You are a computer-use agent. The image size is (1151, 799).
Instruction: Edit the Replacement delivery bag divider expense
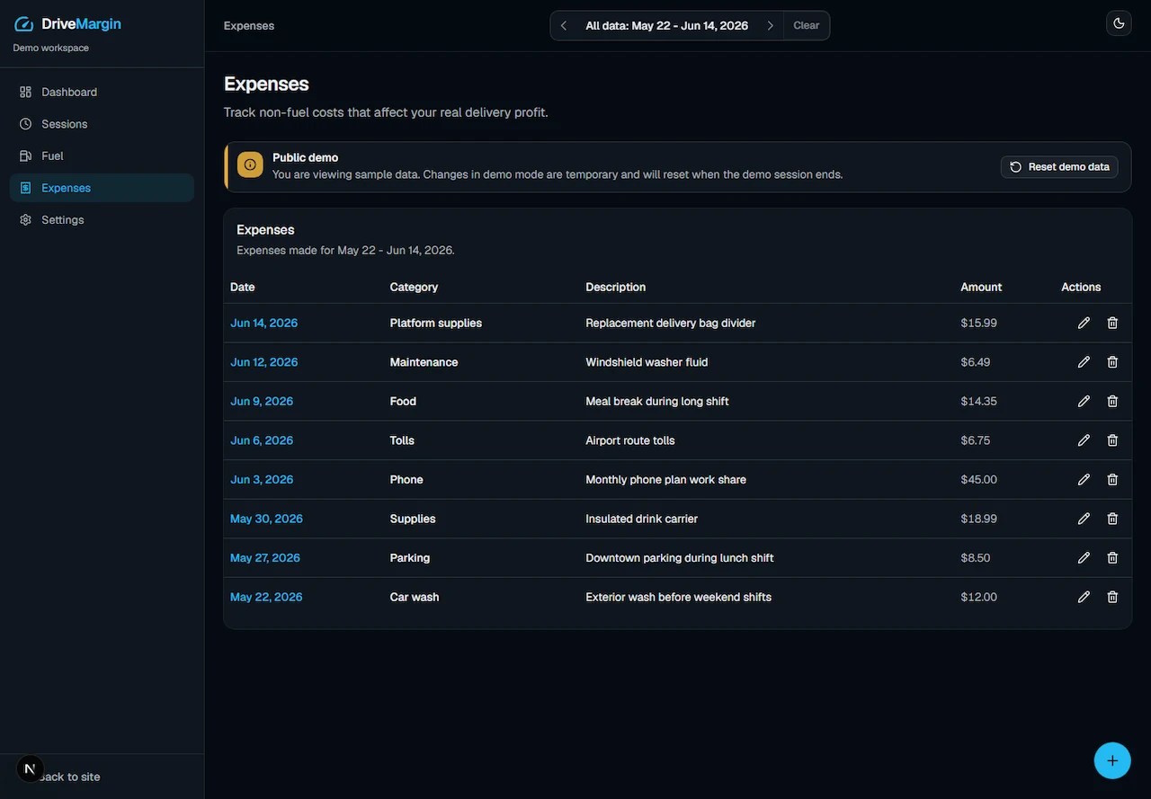coord(1084,323)
